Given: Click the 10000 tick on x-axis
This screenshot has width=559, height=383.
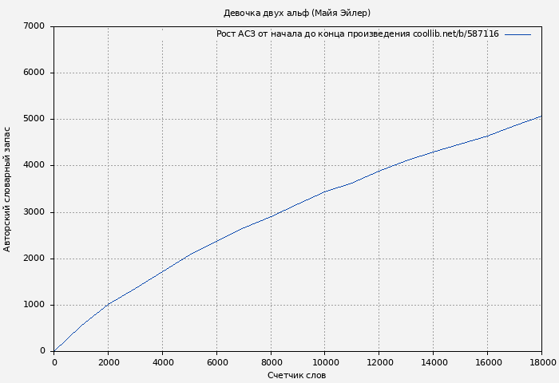Looking at the screenshot, I should click(325, 362).
